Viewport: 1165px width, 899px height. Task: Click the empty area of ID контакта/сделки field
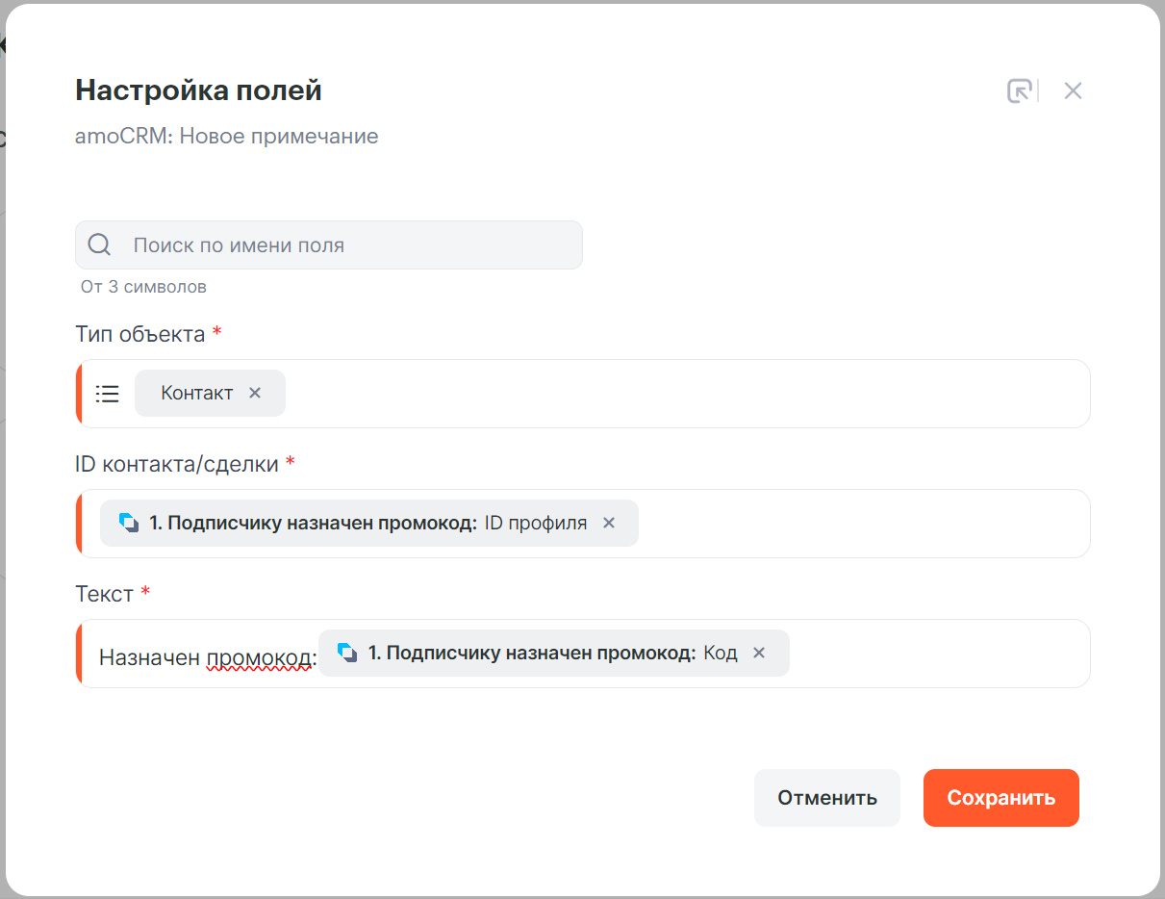863,524
